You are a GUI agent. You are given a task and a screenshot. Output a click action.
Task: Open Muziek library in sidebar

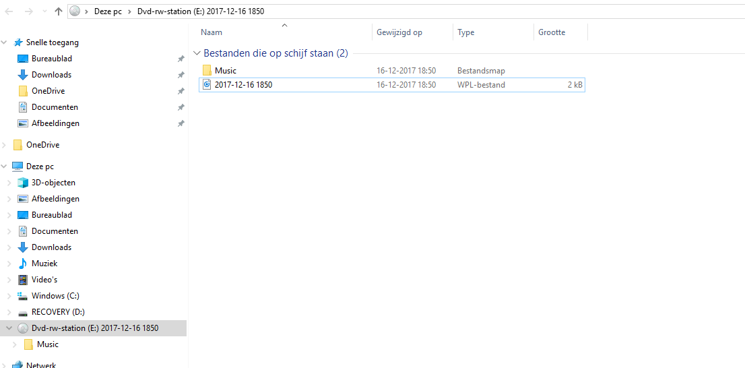click(44, 264)
